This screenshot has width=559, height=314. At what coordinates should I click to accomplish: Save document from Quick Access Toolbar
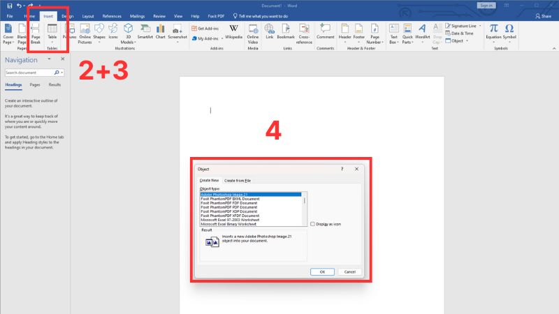point(10,6)
